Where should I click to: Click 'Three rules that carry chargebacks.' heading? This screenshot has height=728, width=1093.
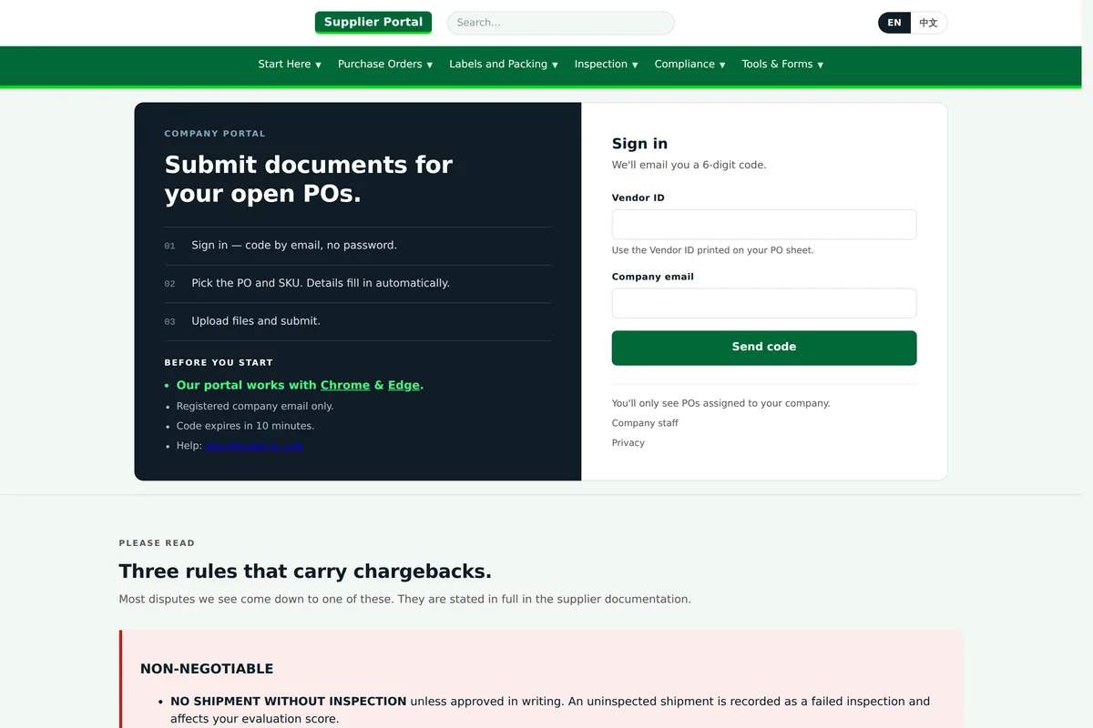point(305,571)
